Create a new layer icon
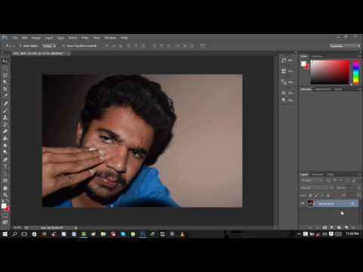The height and width of the screenshot is (272, 363). pos(346,227)
